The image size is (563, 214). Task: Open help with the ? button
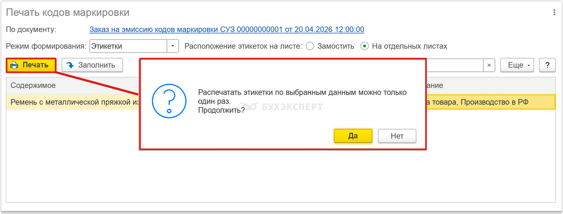[547, 65]
